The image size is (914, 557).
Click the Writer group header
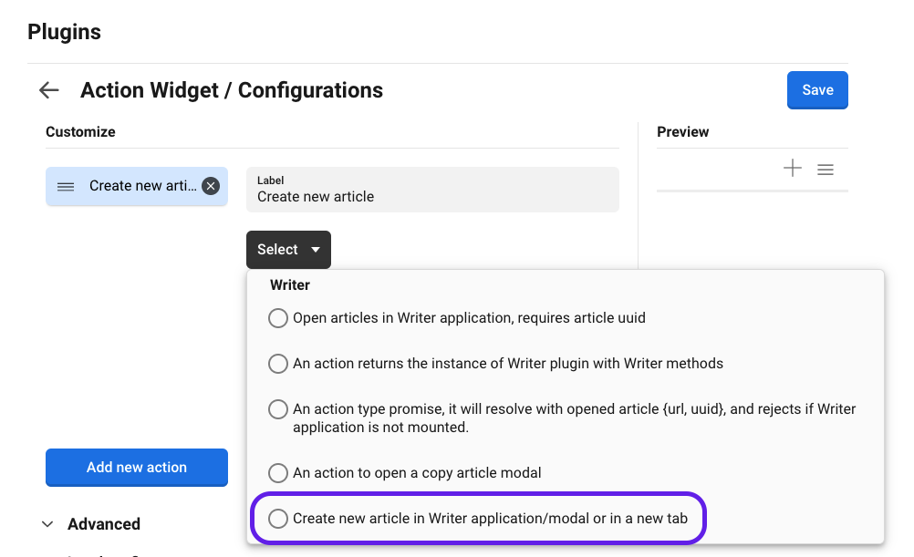(290, 285)
